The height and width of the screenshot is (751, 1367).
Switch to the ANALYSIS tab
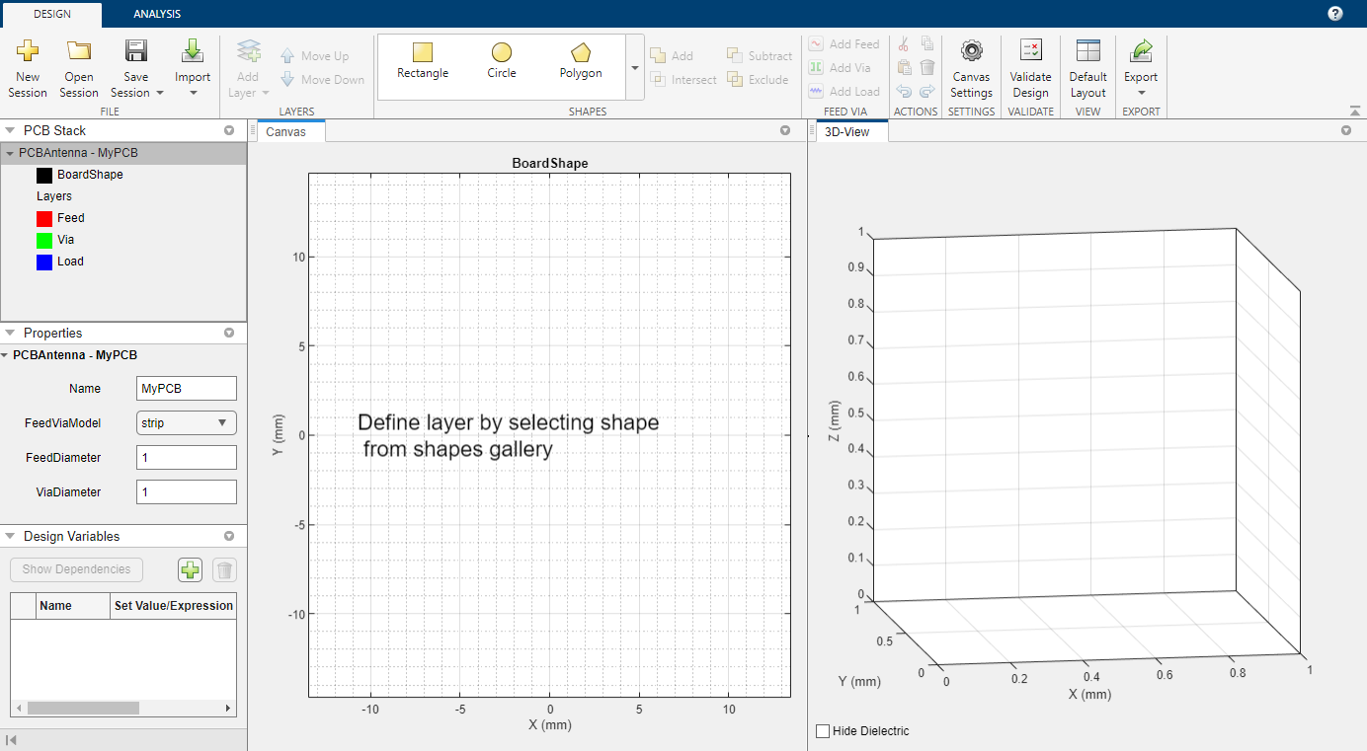coord(157,14)
